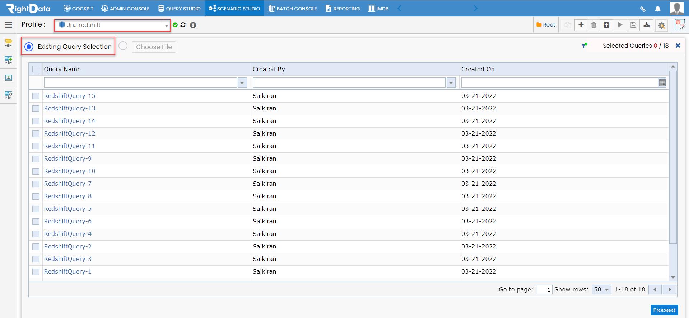Click the notifications bell icon
Screen dimensions: 689x318
(658, 9)
